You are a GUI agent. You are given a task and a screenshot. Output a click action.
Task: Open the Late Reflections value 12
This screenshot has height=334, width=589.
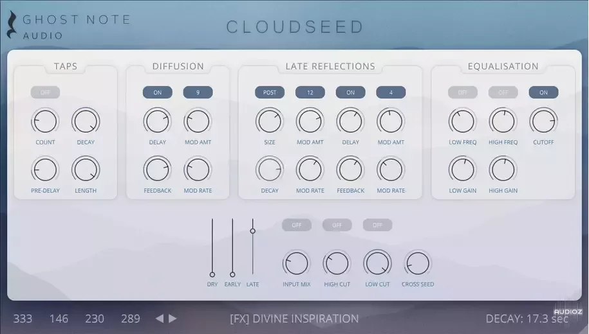310,92
